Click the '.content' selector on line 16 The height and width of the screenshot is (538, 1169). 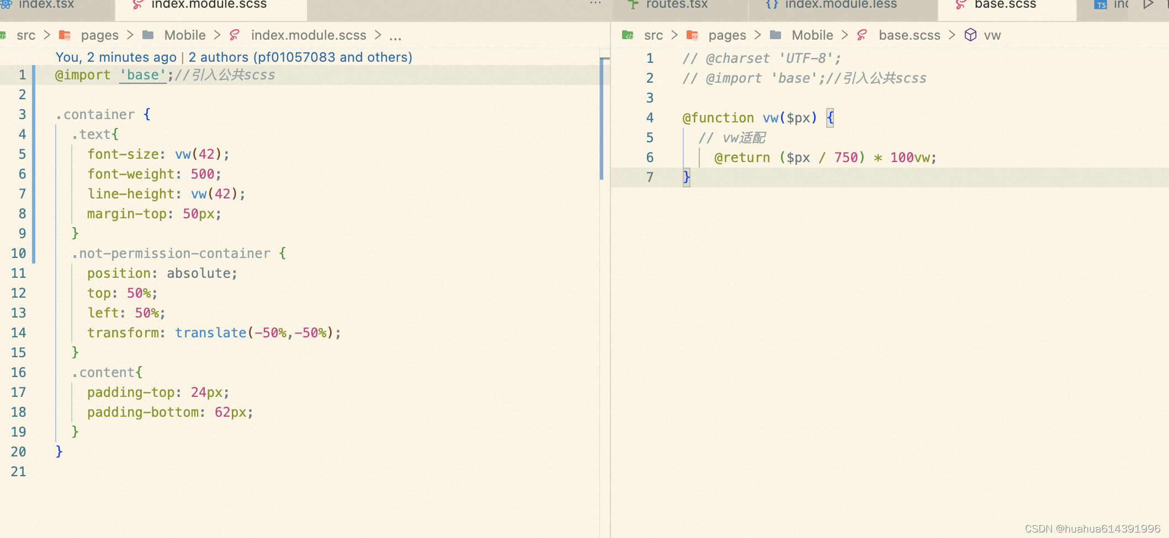103,373
